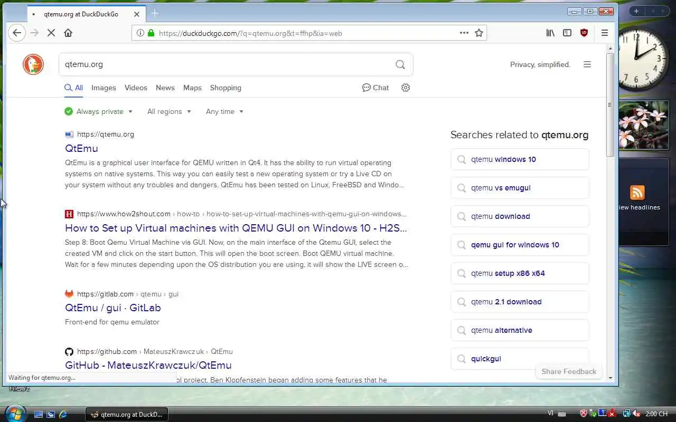Show site information icon in address bar

(x=140, y=33)
